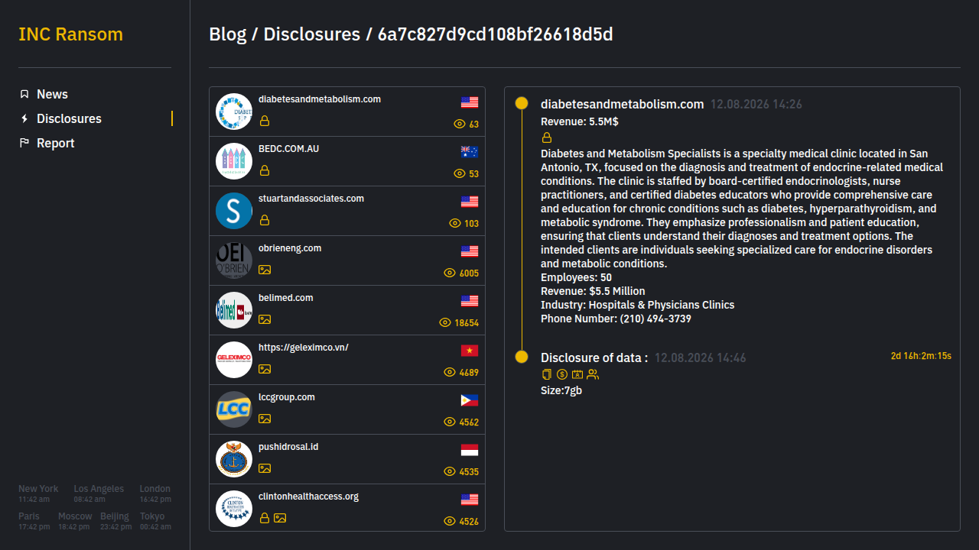
Task: Click the lock icon under diabetesandmetabolism.com in the list
Action: 265,121
